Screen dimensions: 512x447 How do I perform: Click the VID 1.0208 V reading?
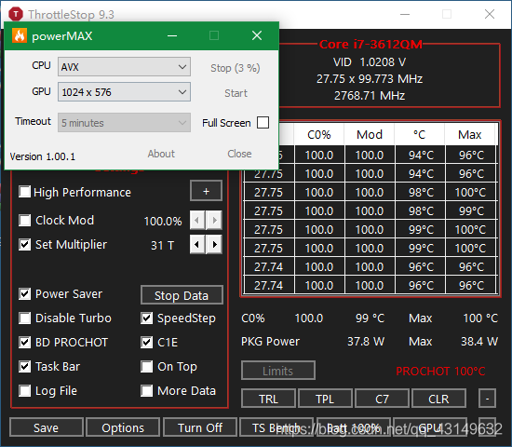pyautogui.click(x=370, y=62)
